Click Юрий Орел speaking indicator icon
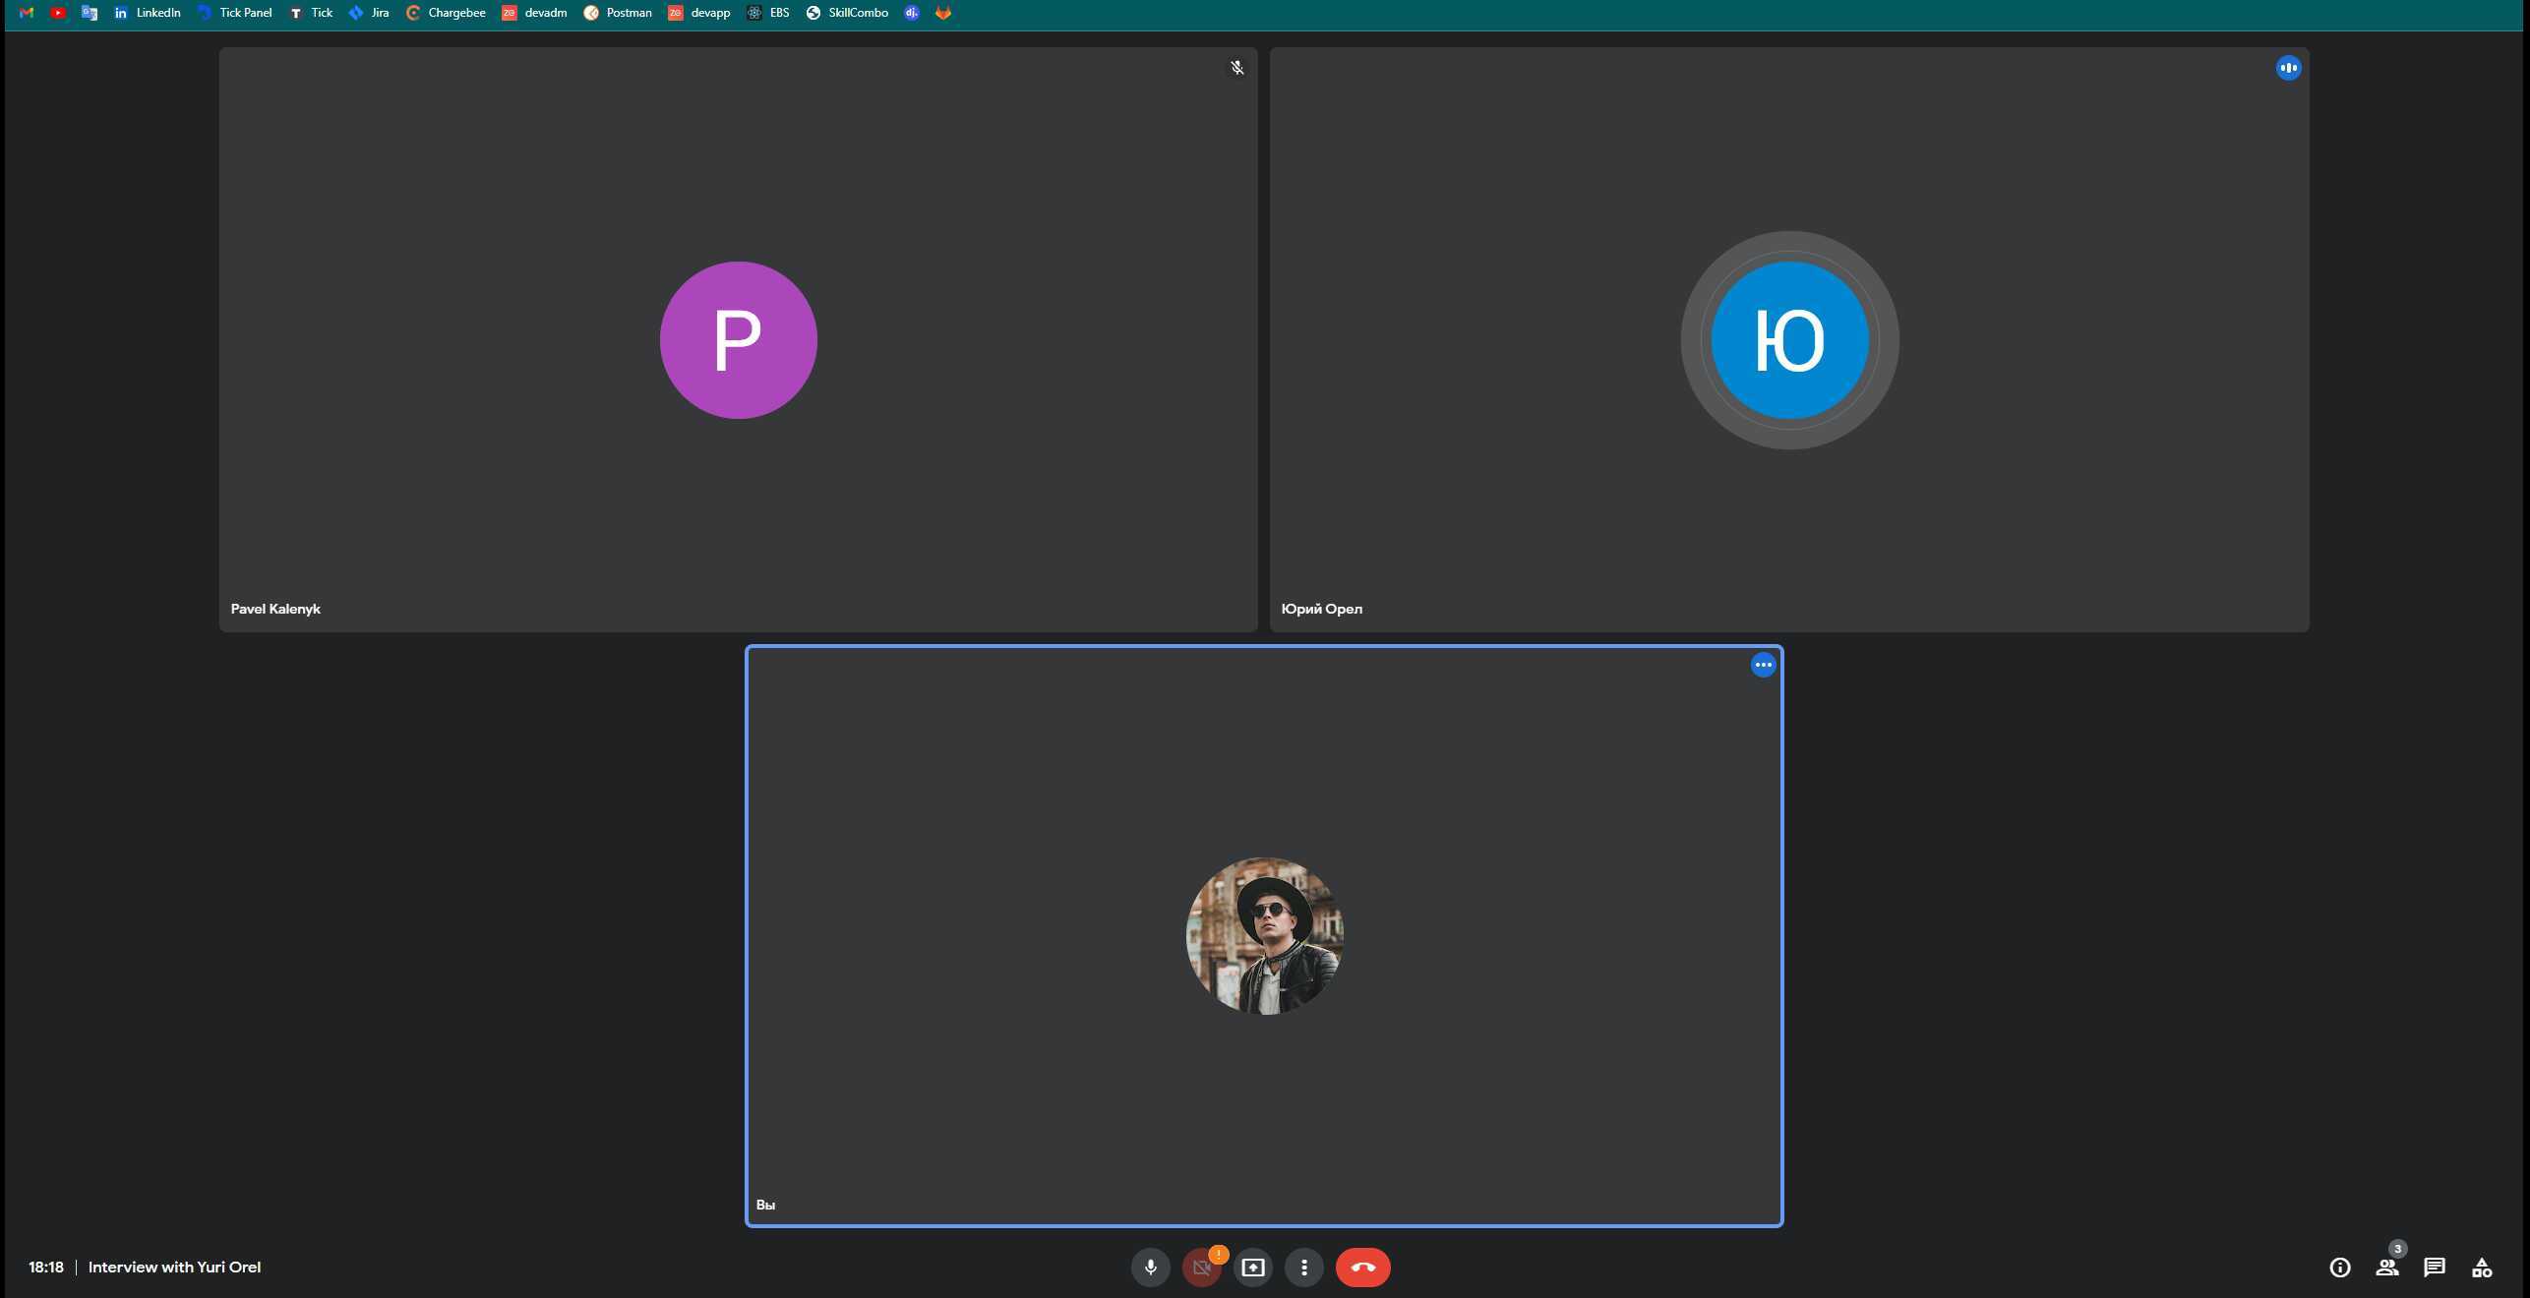The width and height of the screenshot is (2530, 1298). [x=2288, y=68]
